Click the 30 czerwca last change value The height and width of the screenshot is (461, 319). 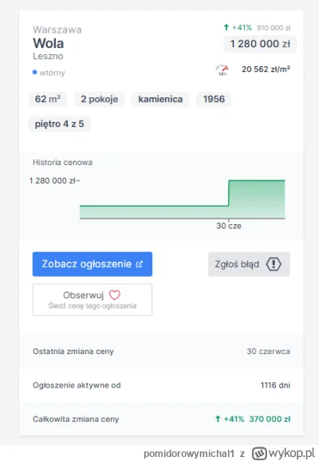coord(269,352)
